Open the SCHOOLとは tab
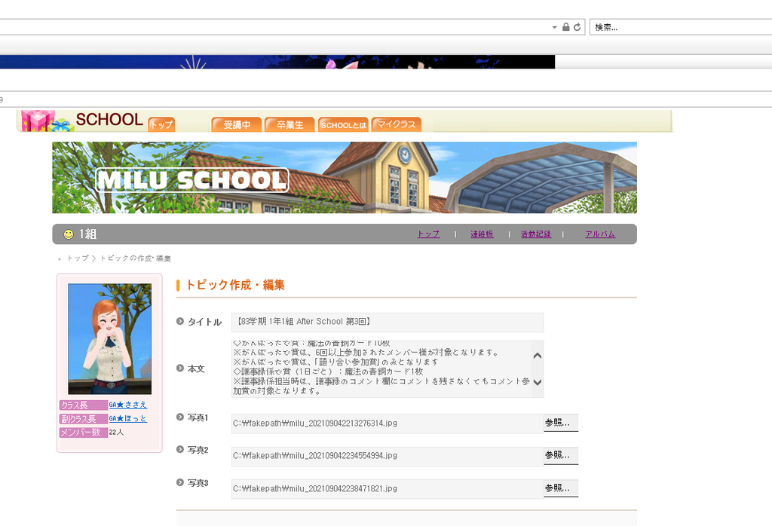The width and height of the screenshot is (772, 526). pos(343,124)
